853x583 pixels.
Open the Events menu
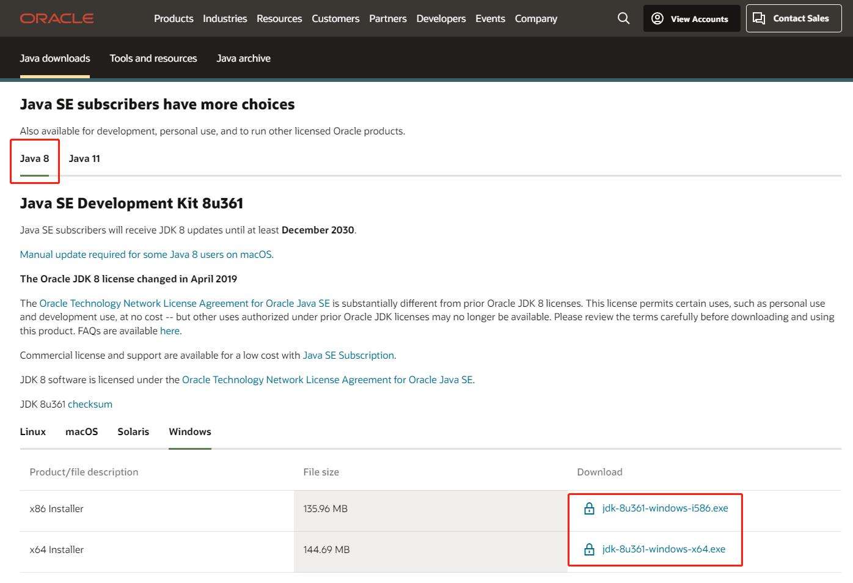click(x=490, y=18)
